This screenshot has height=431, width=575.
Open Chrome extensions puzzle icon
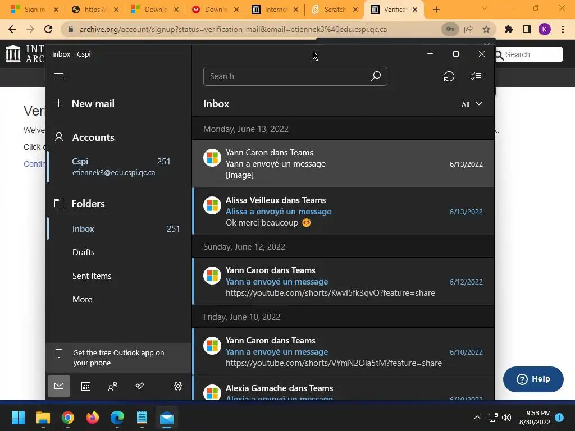pos(509,29)
